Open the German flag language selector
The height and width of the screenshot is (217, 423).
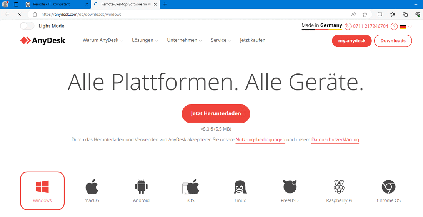(x=406, y=27)
